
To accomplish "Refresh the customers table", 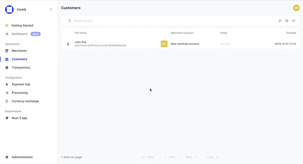I will coord(294,21).
